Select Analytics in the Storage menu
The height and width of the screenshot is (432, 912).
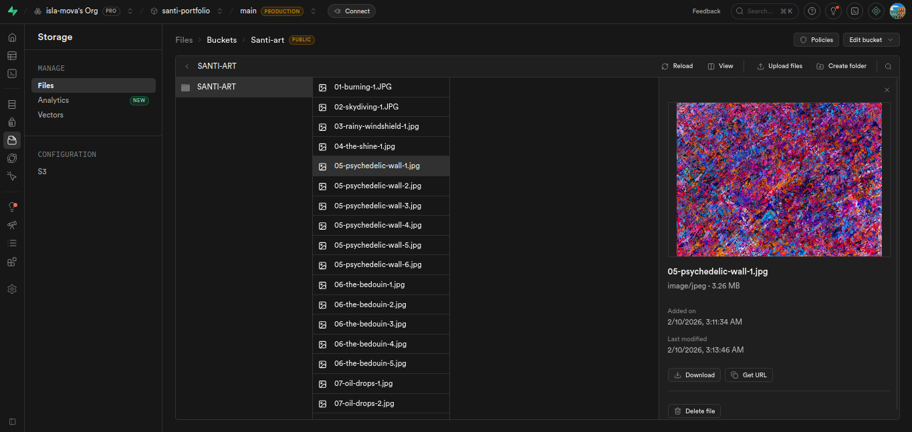pyautogui.click(x=53, y=100)
